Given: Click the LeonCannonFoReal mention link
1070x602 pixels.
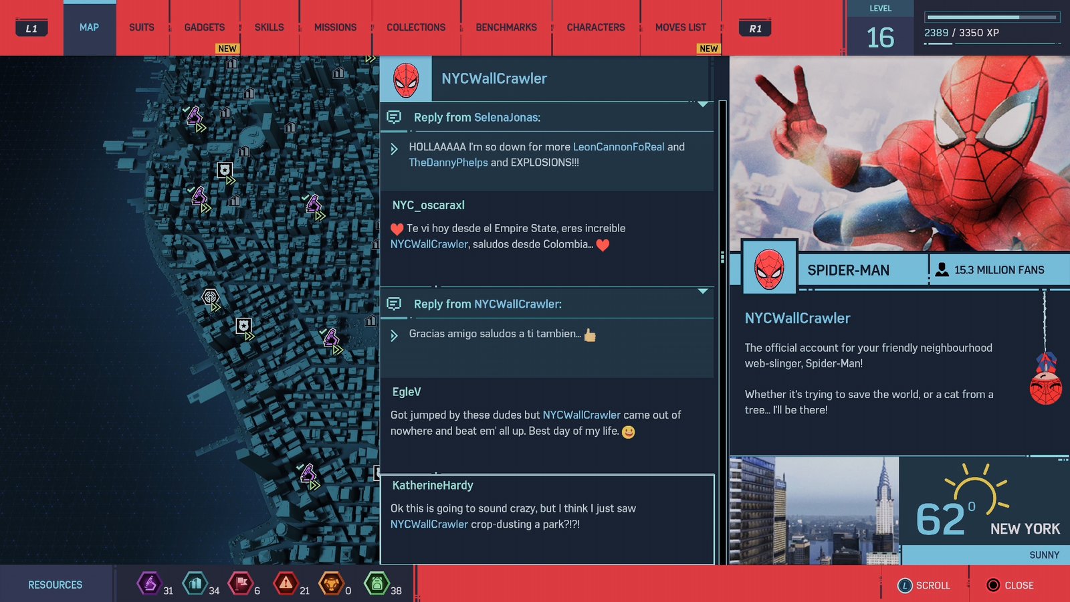Looking at the screenshot, I should point(619,146).
